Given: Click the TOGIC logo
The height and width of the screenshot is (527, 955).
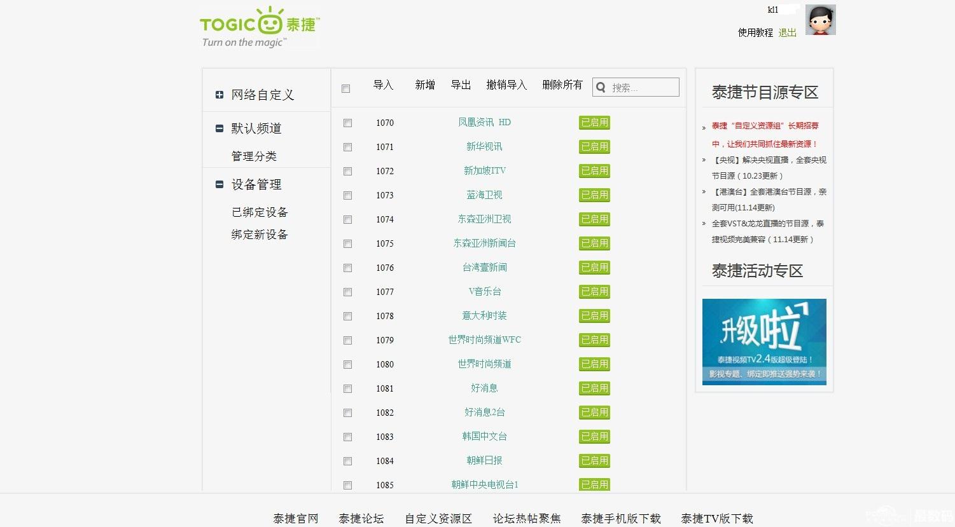Looking at the screenshot, I should [x=260, y=27].
